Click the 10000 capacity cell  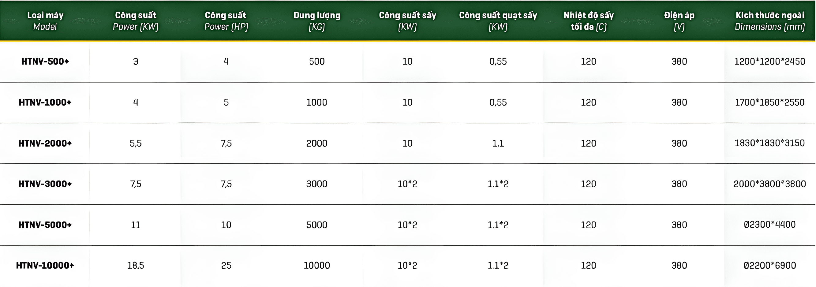tap(317, 265)
